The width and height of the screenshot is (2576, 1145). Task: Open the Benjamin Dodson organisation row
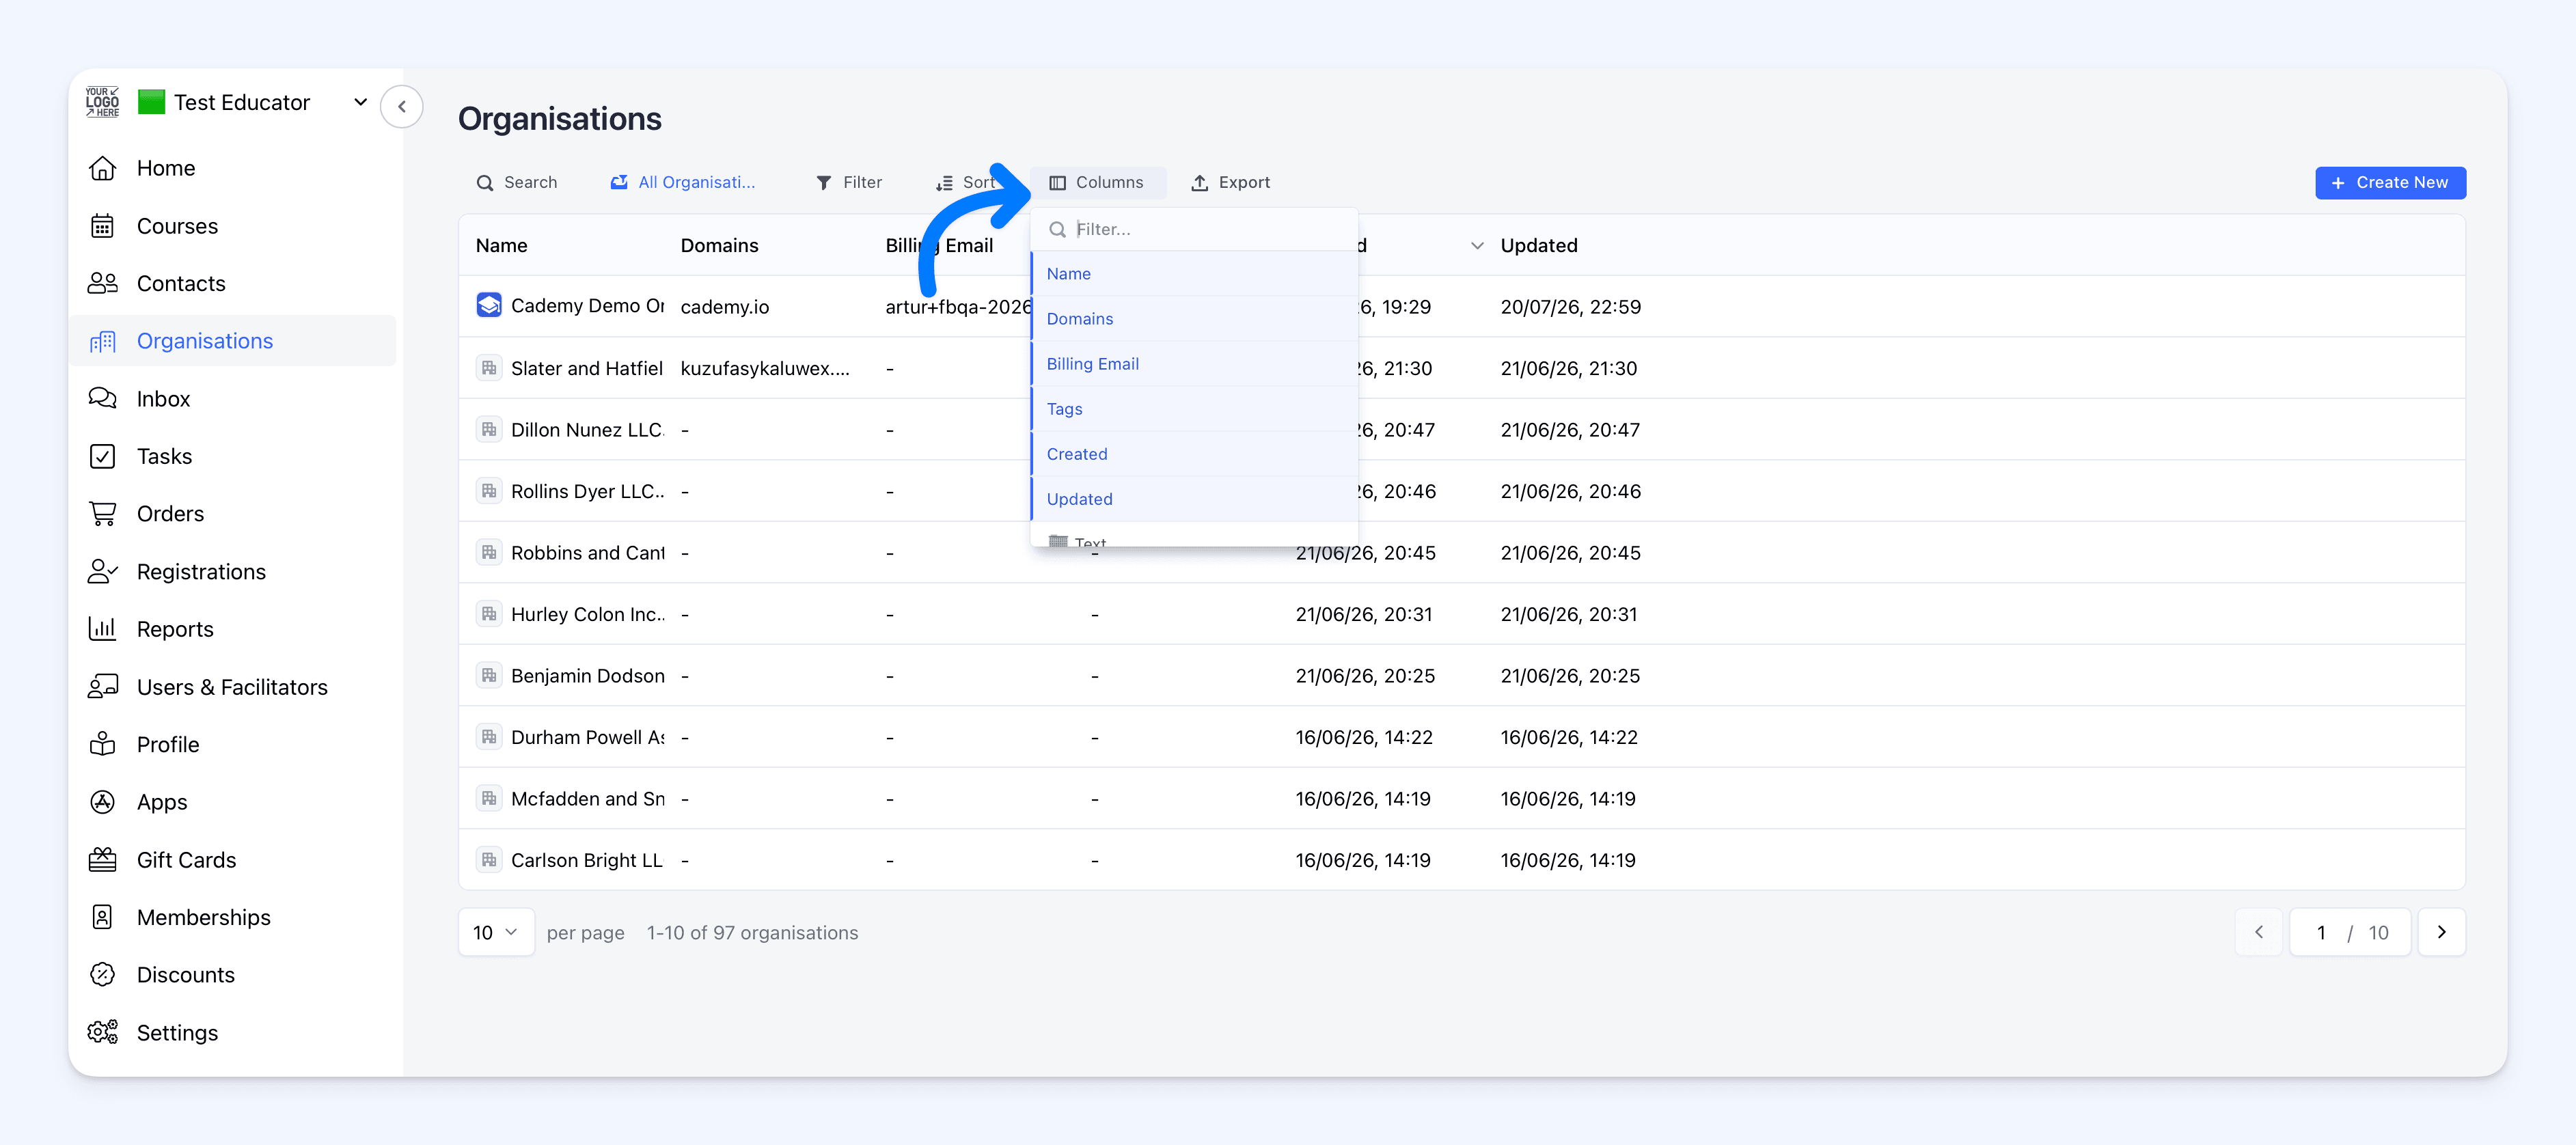coord(1461,676)
